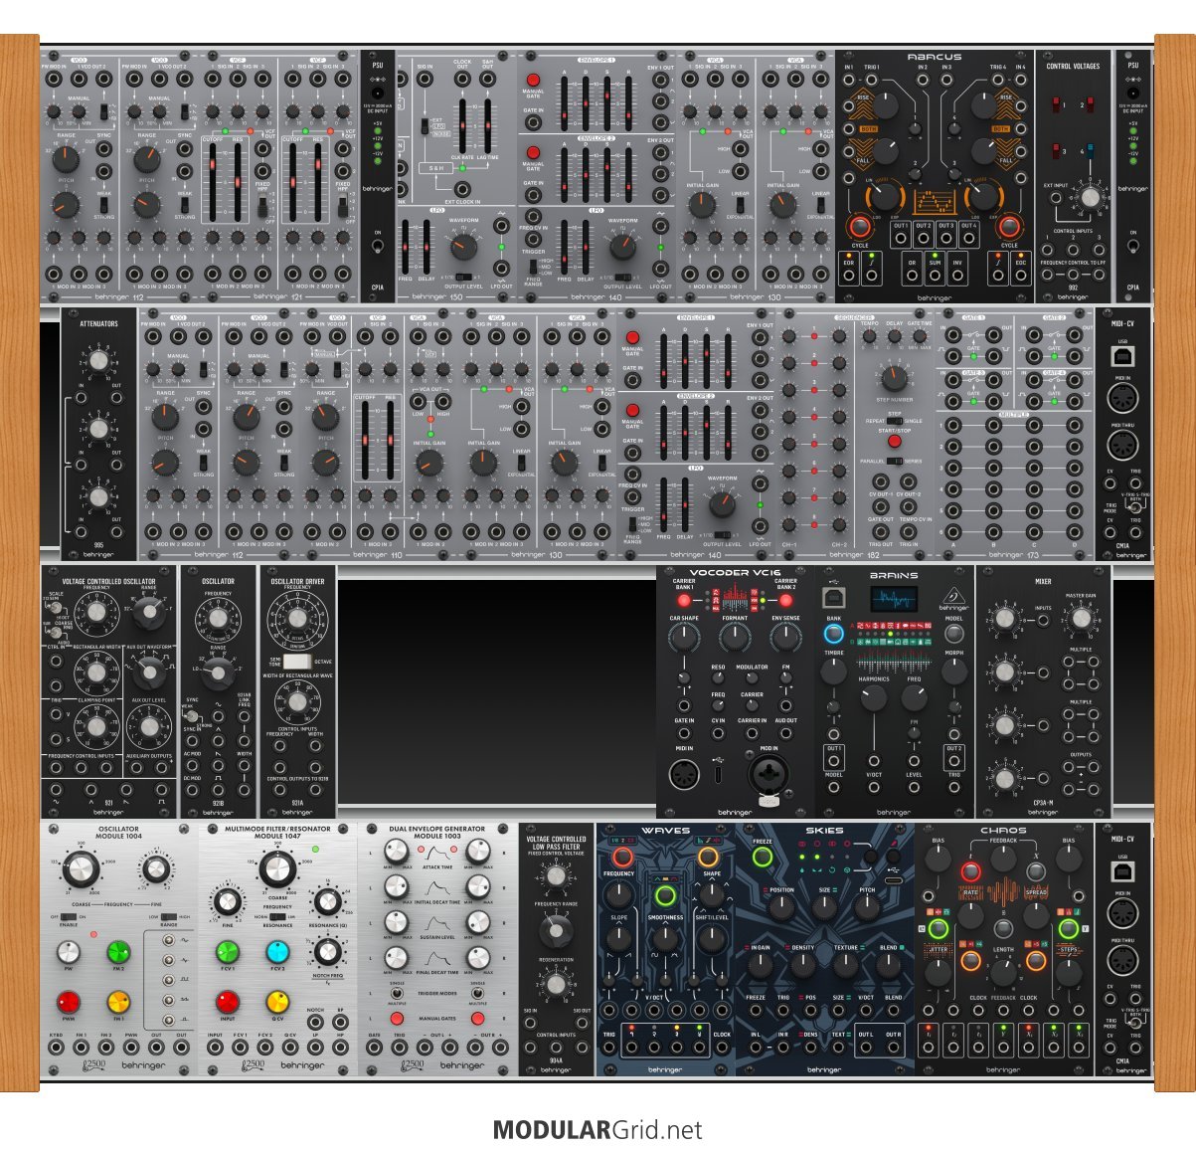
Task: Click the orange-ring button above Shape on Waves
Action: pyautogui.click(x=709, y=857)
